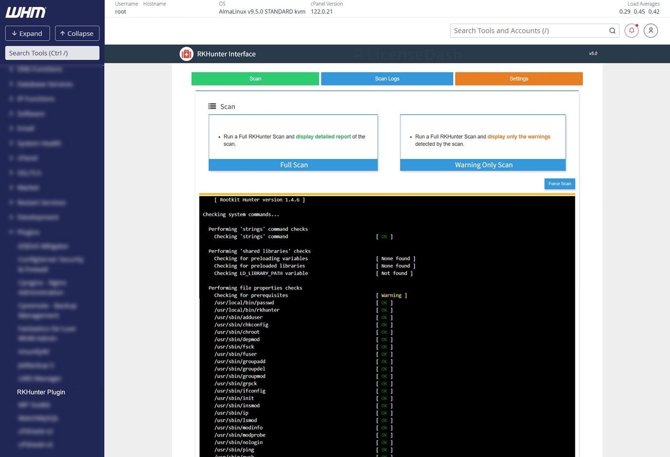Switch to the green Scan tab
670x457 pixels.
(255, 79)
